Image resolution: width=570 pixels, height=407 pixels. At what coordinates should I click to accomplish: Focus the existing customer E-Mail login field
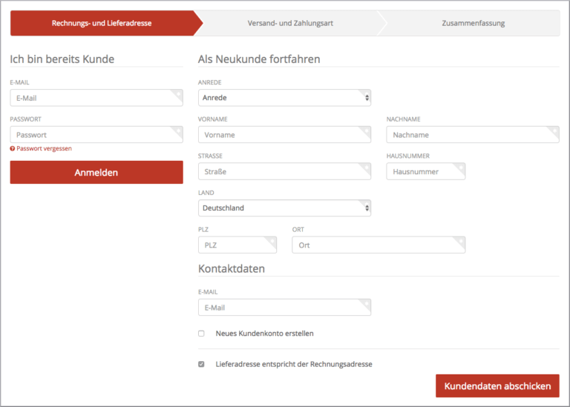click(96, 98)
